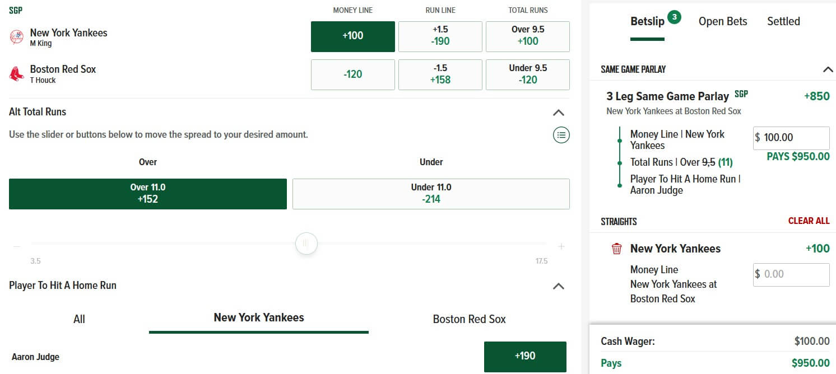Clear all bets with CLEAR ALL

click(809, 221)
